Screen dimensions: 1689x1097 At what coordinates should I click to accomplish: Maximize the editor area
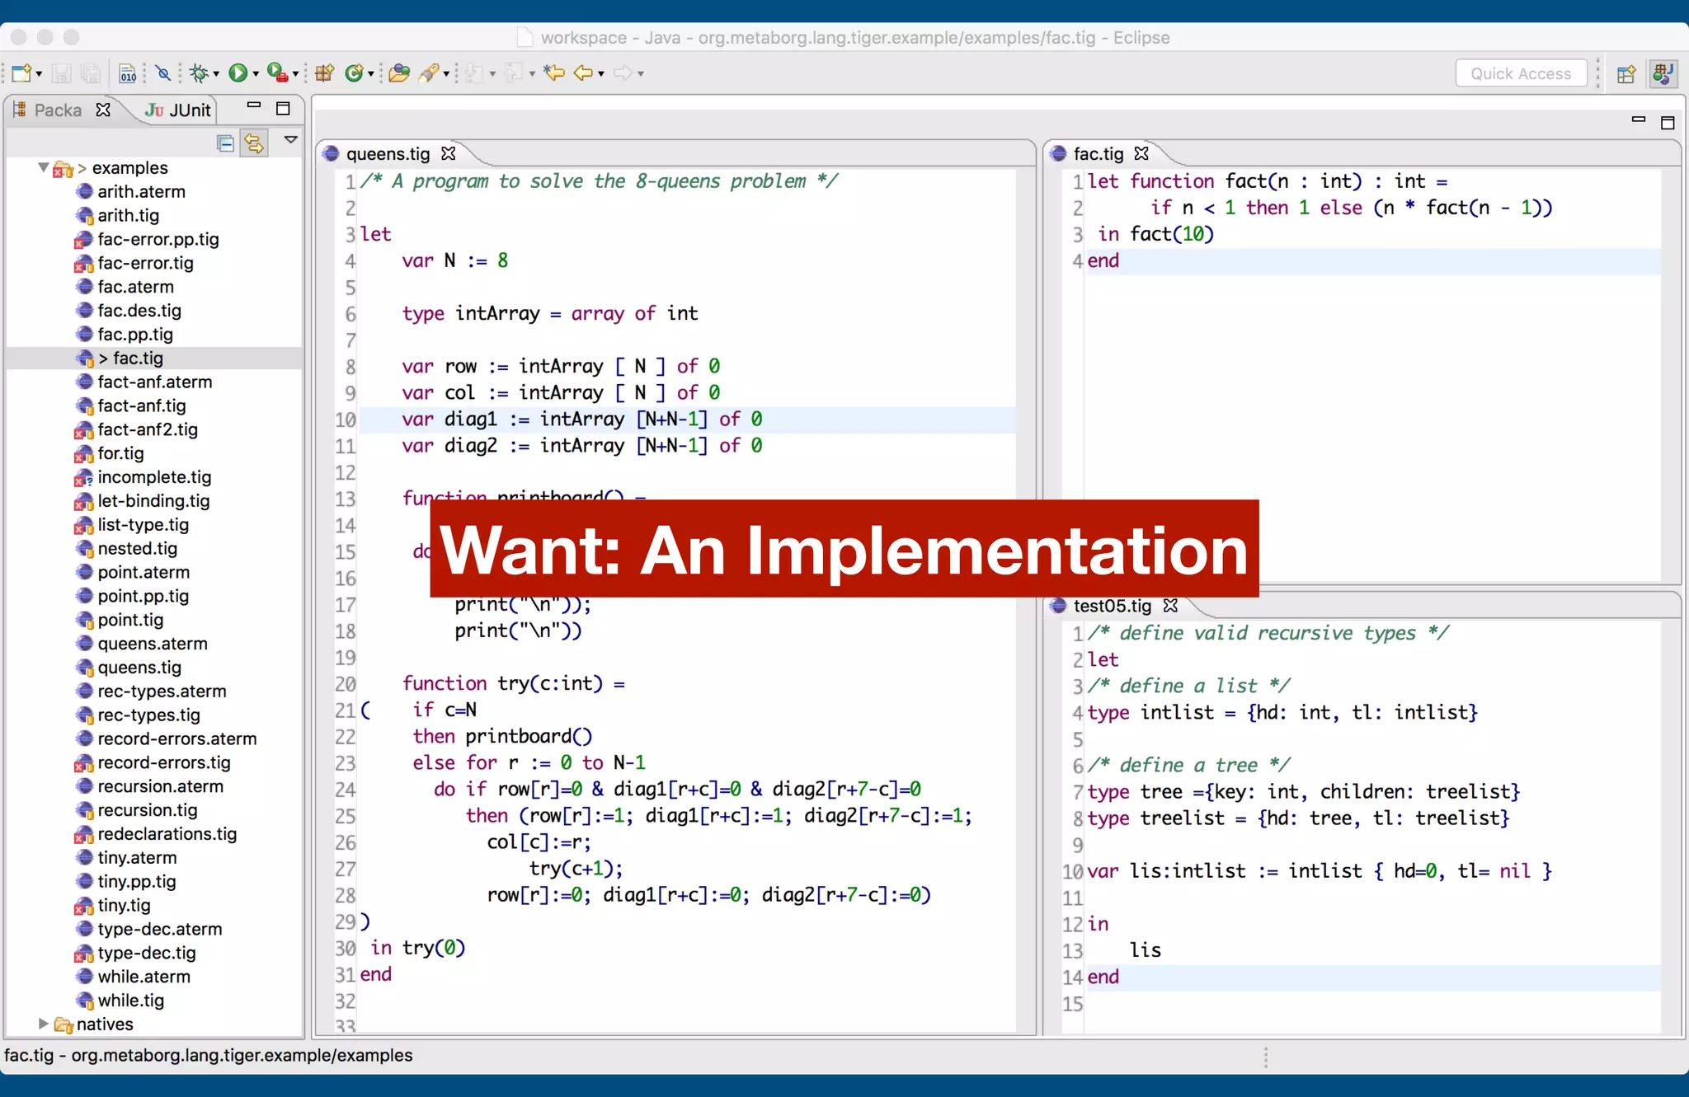(x=1668, y=123)
